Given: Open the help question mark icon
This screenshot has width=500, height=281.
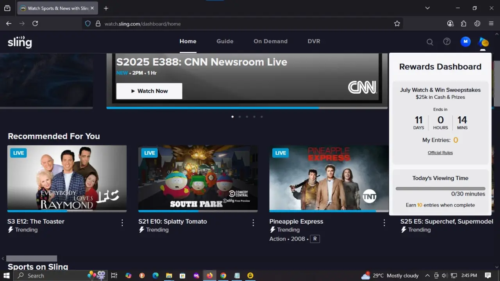Looking at the screenshot, I should [x=447, y=41].
